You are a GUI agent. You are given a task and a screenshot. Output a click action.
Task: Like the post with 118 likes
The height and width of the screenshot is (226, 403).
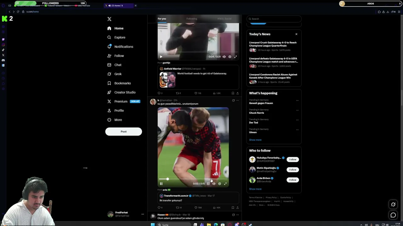[197, 93]
